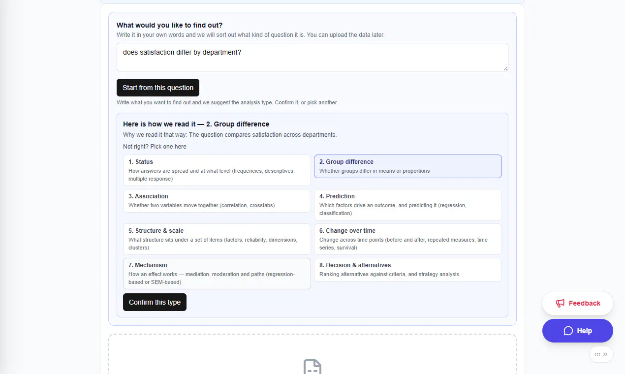
Task: Click the file upload document icon
Action: tap(312, 367)
